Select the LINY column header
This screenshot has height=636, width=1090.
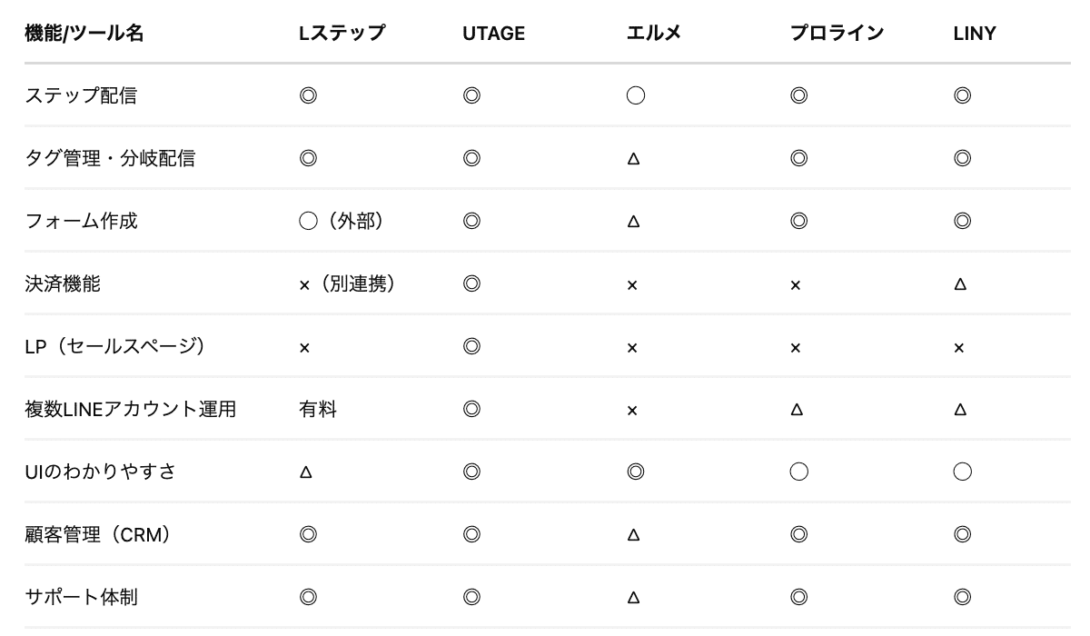(x=975, y=34)
